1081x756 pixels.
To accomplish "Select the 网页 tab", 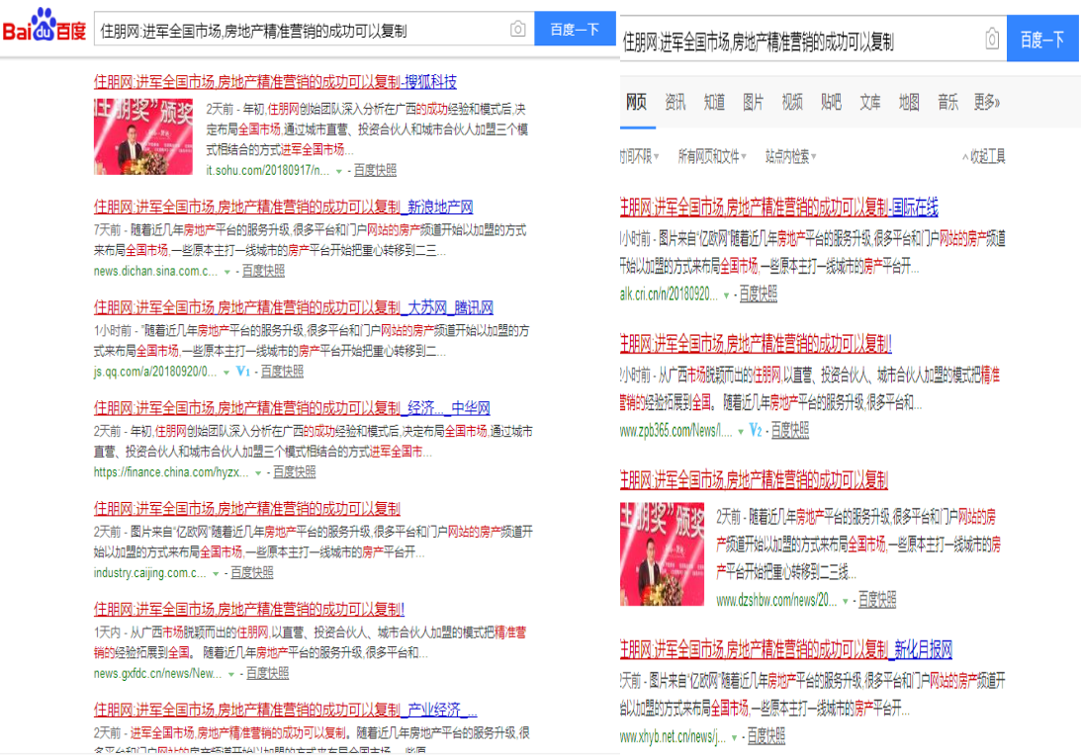I will pos(636,102).
